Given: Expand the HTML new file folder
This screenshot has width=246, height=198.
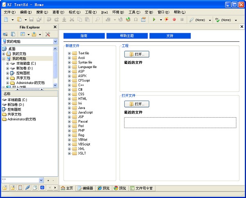Looking at the screenshot, I should (70, 99).
